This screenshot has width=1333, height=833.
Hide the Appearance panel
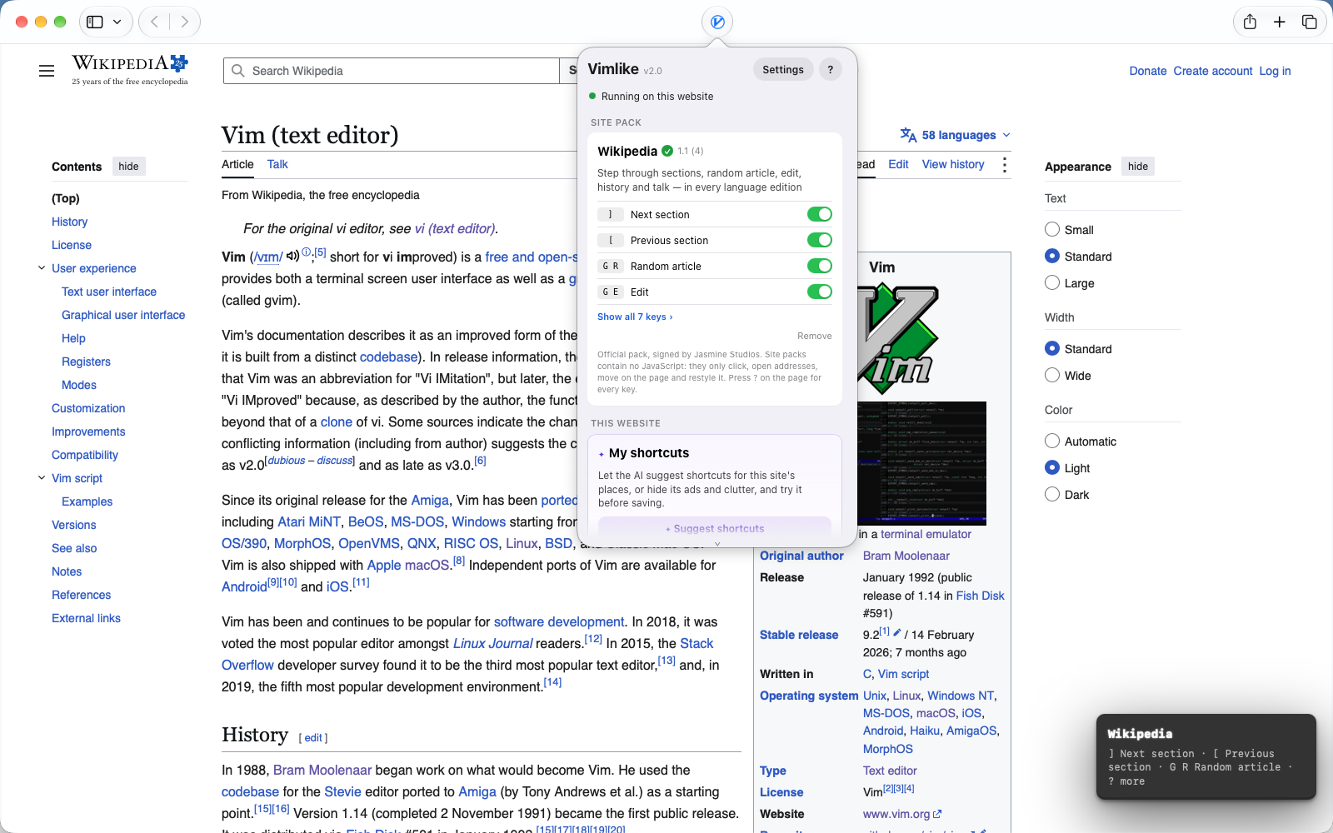(x=1138, y=167)
